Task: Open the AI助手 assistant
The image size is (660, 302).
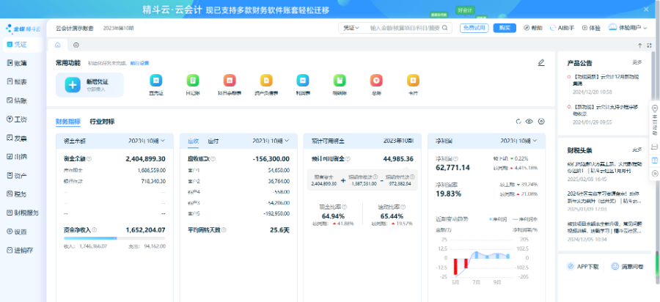Action: click(562, 28)
